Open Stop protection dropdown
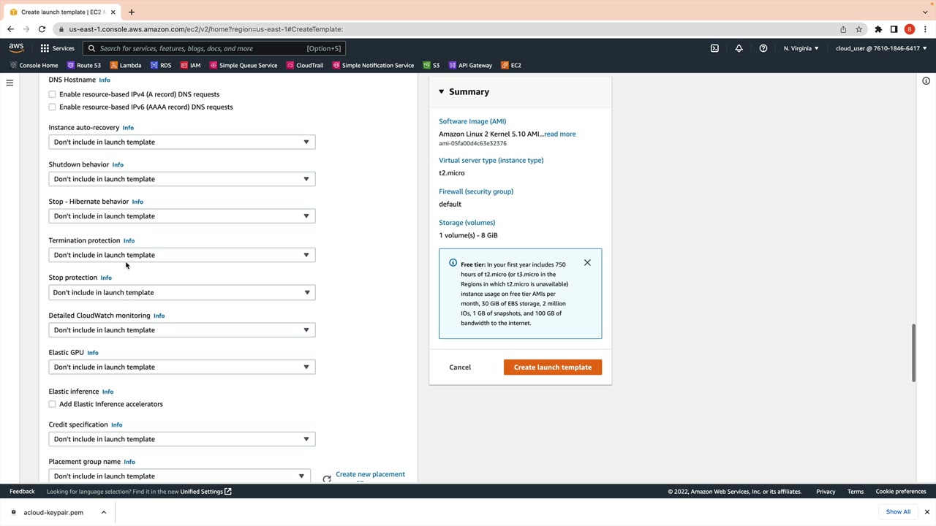 [x=182, y=292]
